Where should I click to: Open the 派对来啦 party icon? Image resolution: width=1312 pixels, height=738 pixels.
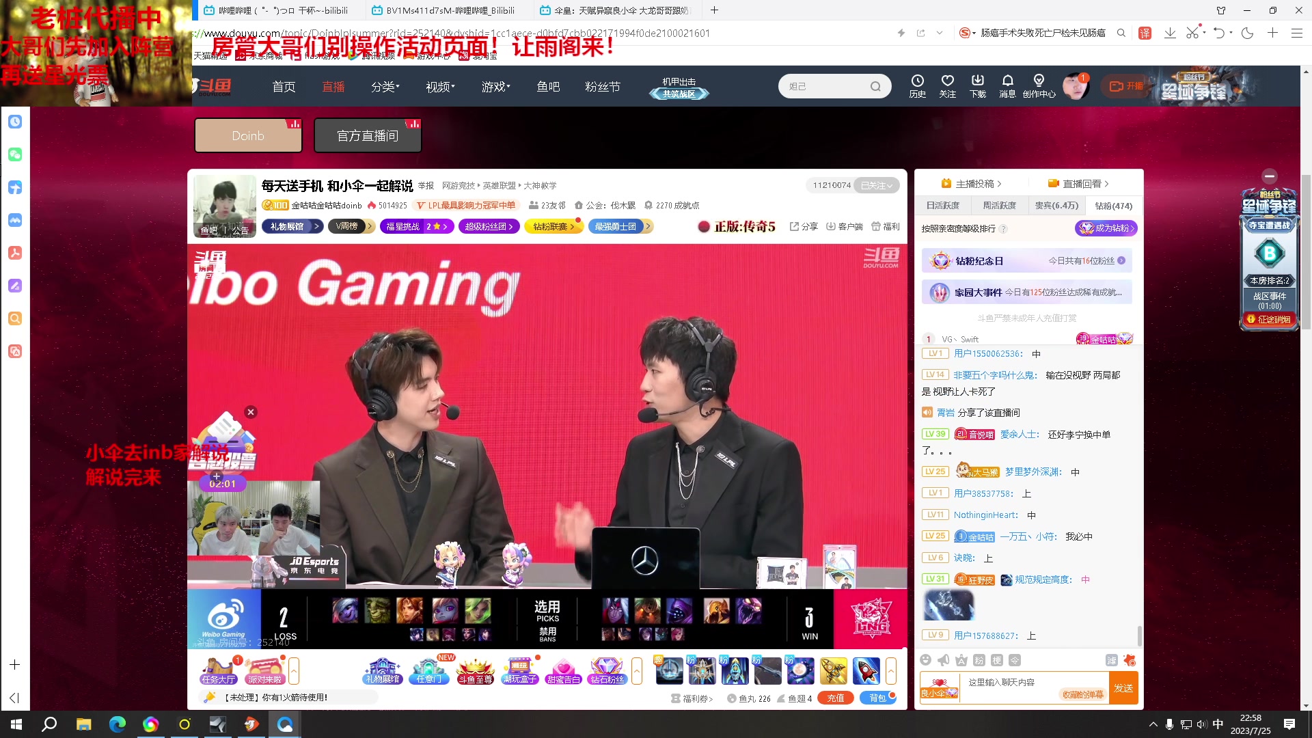(265, 671)
